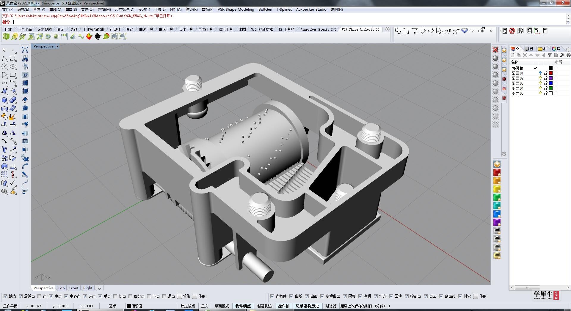Select the Polyline tool
Viewport: 571px width, 311px height.
4,58
